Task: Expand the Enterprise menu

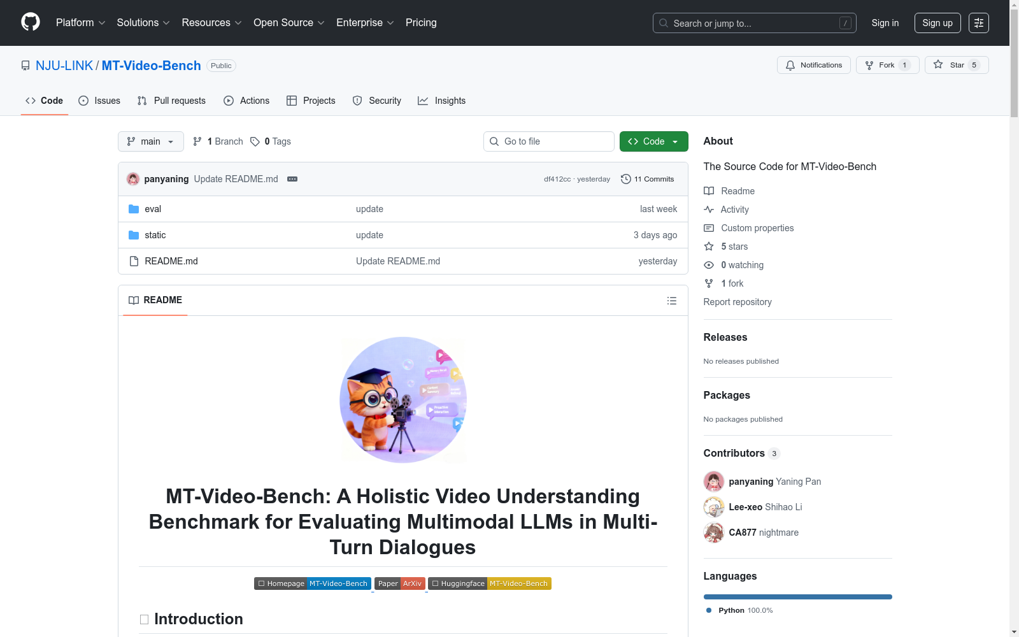Action: tap(365, 23)
